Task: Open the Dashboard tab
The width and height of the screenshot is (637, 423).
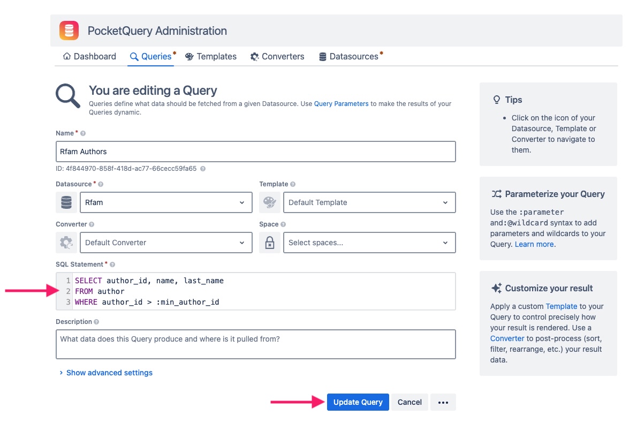Action: click(89, 56)
